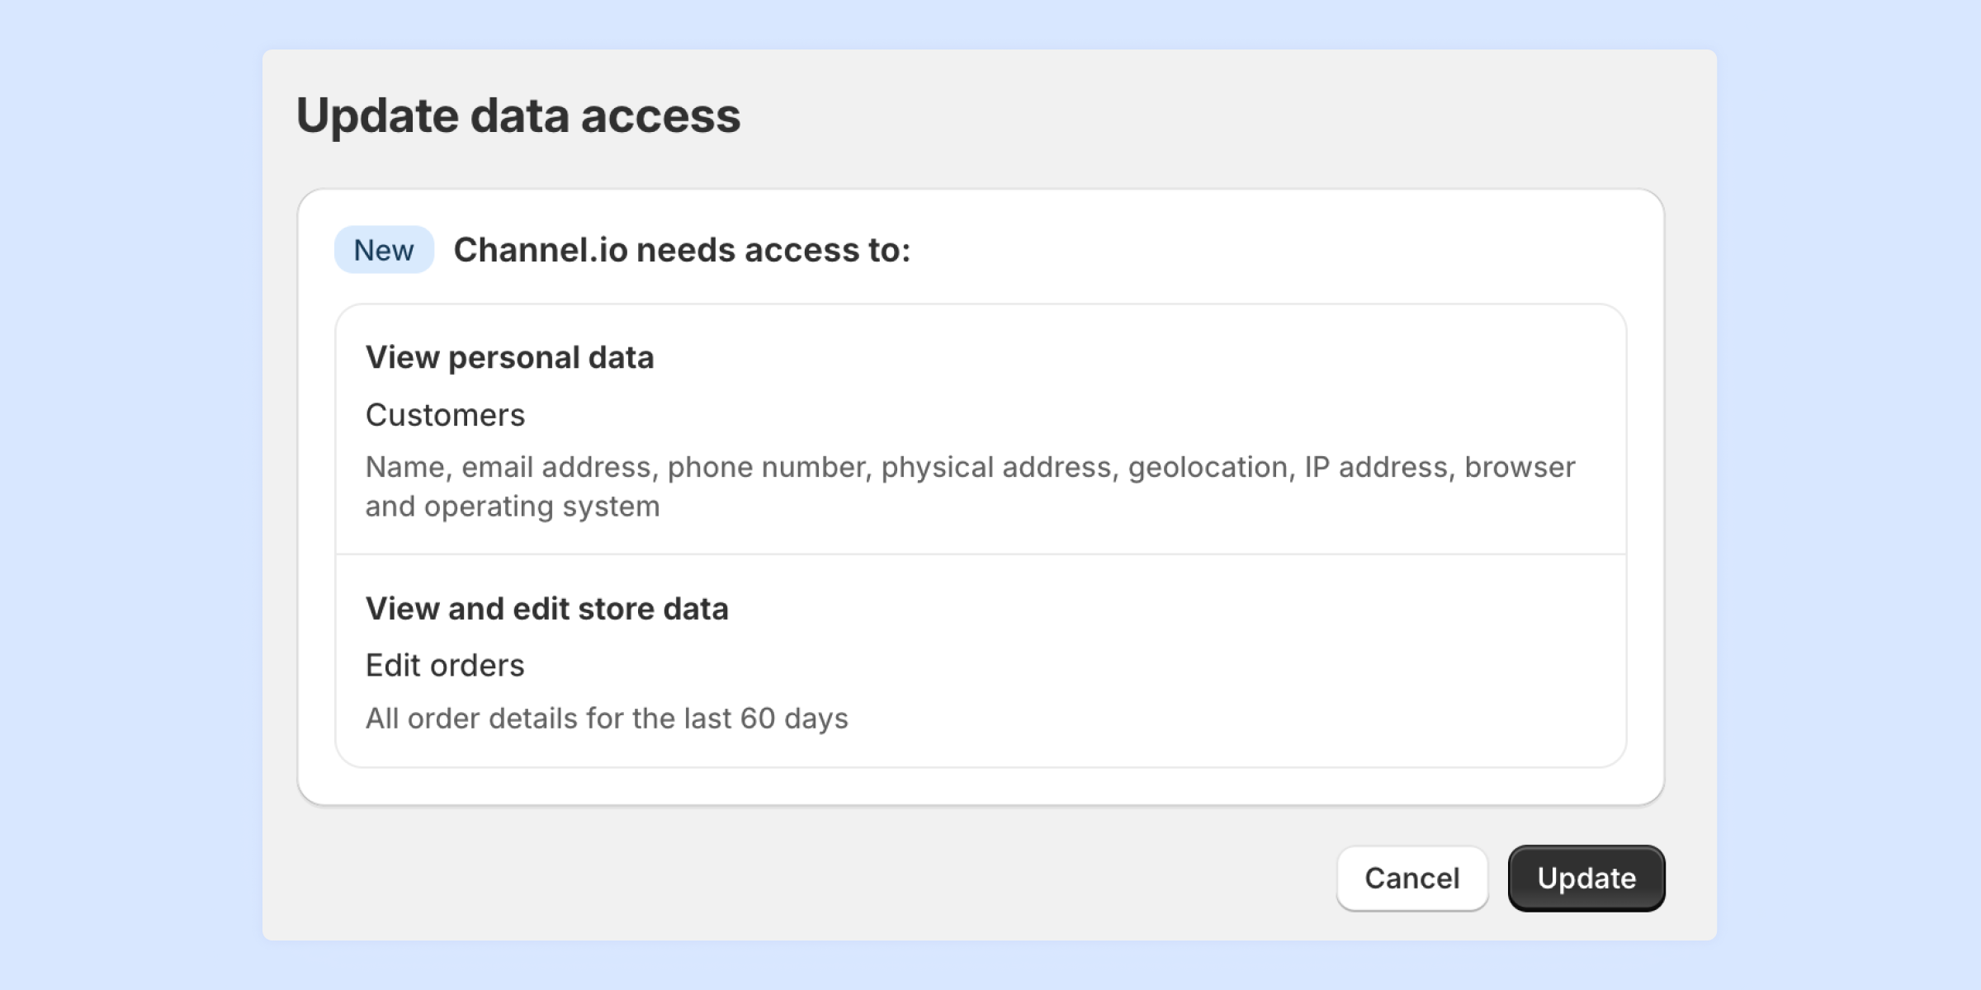Click the word browser in the description
Viewport: 1981px width, 990px height.
pos(1520,467)
